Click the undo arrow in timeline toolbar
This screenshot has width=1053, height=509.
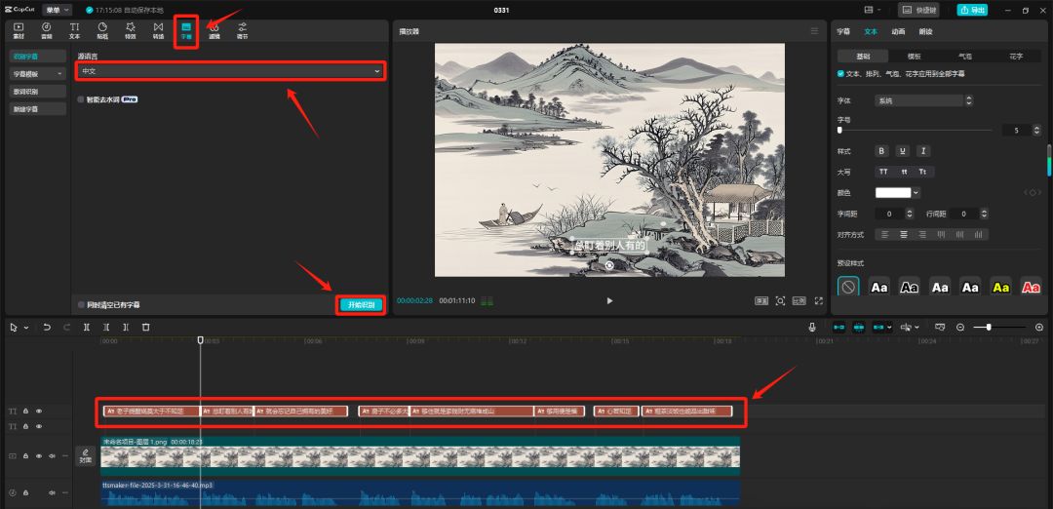tap(47, 327)
